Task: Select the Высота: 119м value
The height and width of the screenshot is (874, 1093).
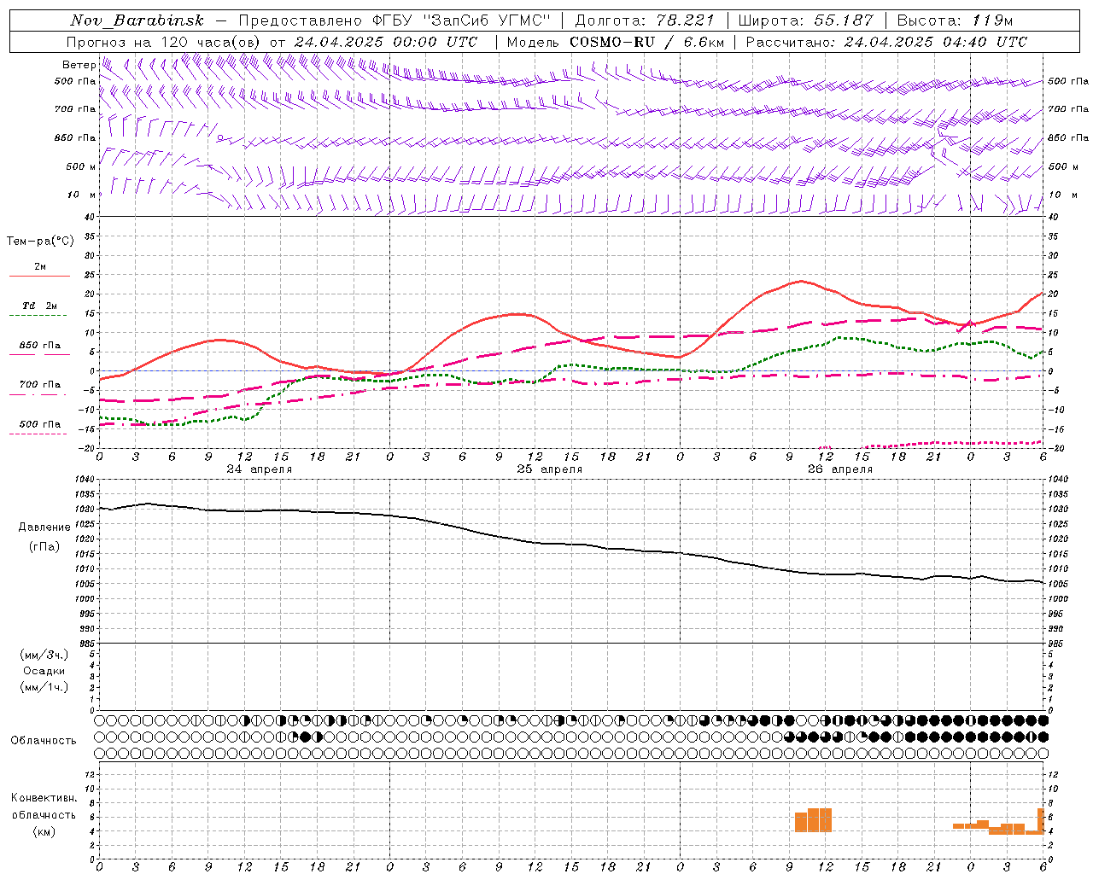Action: [955, 20]
